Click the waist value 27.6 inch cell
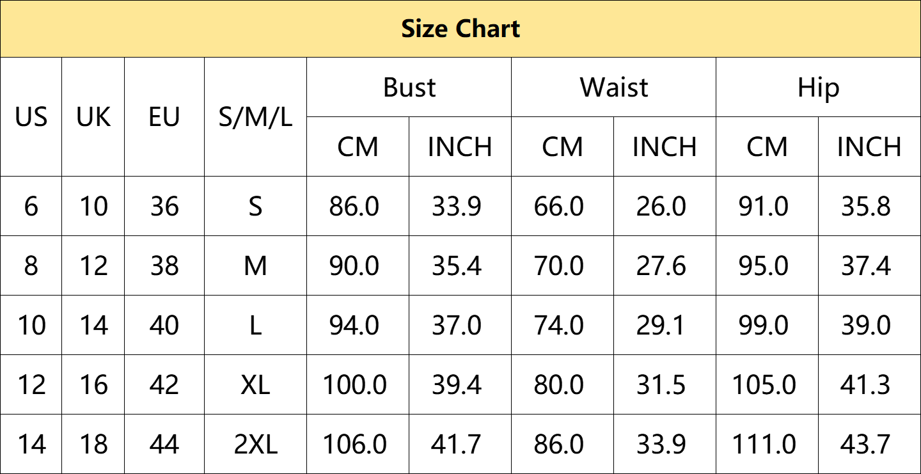The height and width of the screenshot is (474, 921). coord(665,265)
